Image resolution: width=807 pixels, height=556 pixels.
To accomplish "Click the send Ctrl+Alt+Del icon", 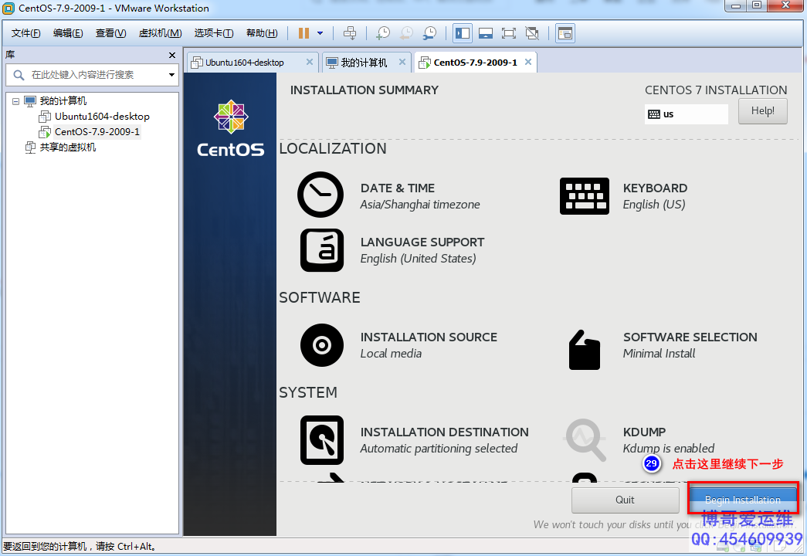I will point(350,33).
